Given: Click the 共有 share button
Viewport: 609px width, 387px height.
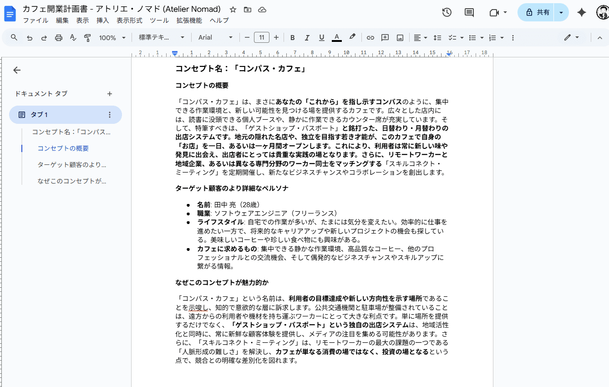Looking at the screenshot, I should 536,13.
